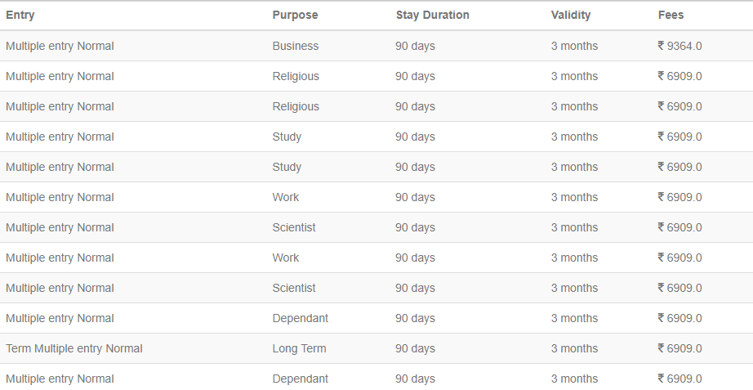Click the Fees column header
The height and width of the screenshot is (390, 753).
(671, 15)
